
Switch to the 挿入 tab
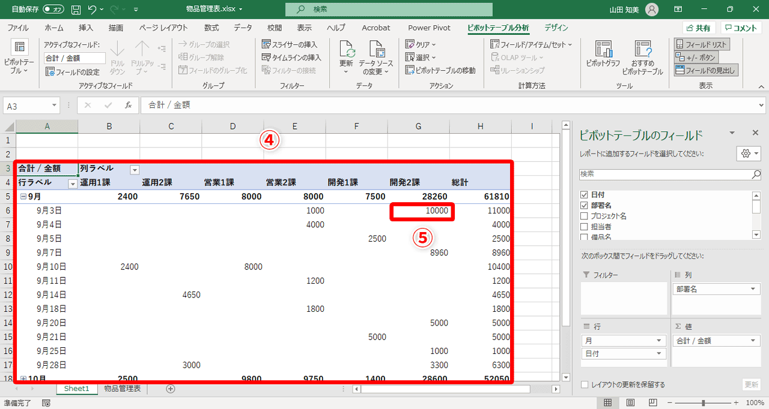[86, 28]
